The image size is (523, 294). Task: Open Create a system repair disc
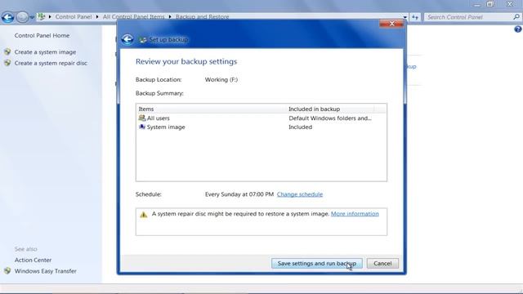[51, 63]
